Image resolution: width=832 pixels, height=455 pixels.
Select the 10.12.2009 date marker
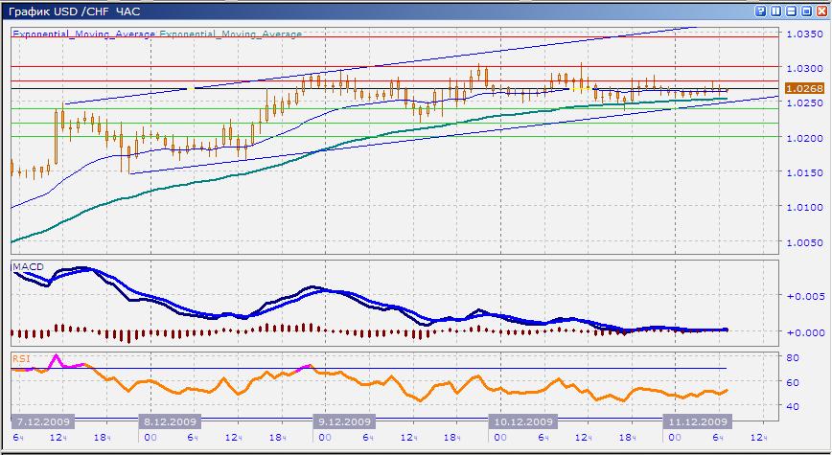(522, 421)
